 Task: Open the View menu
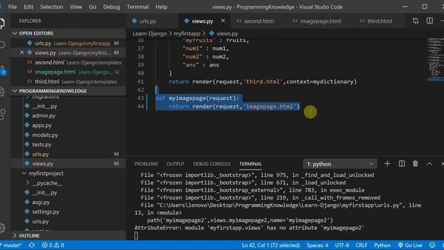76,7
